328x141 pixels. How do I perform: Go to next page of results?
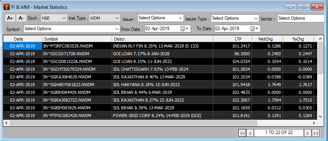coord(308,133)
